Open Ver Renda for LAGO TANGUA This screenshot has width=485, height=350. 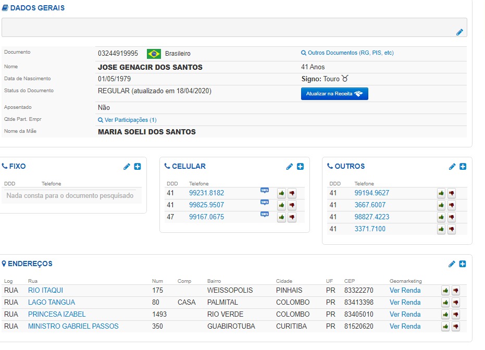[x=405, y=303]
